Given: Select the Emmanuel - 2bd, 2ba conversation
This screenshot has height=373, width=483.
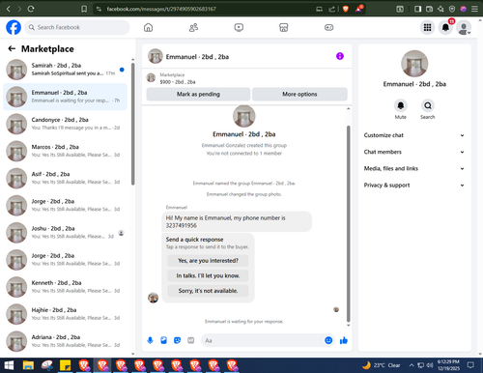Looking at the screenshot, I should coord(65,97).
